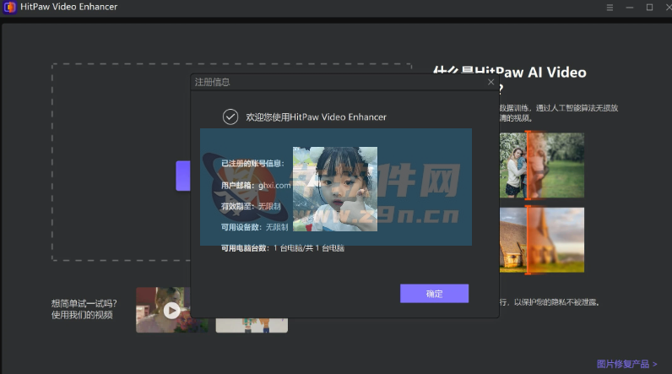Open the 图片修复产品 link
The height and width of the screenshot is (374, 672).
pyautogui.click(x=627, y=364)
